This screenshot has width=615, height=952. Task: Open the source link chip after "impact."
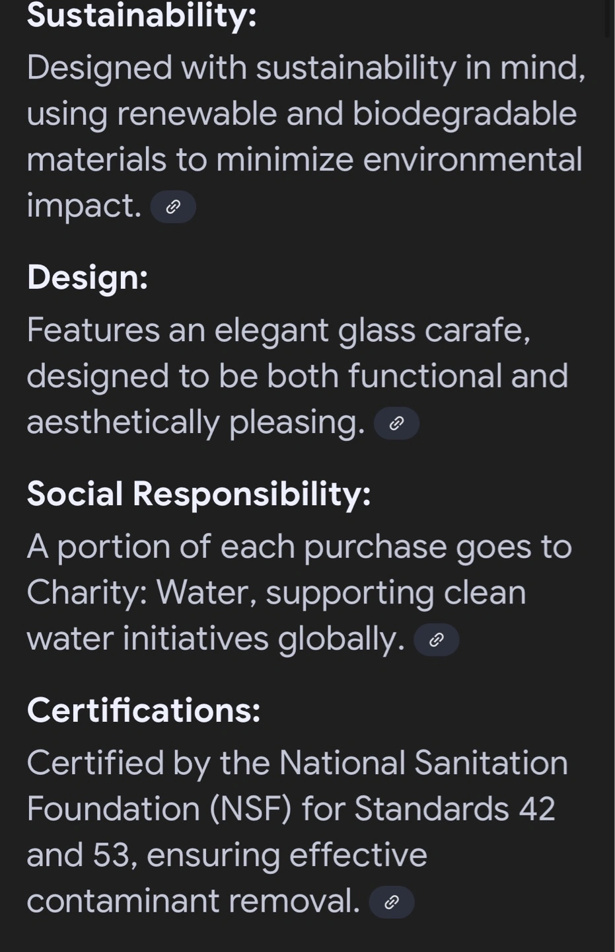click(x=173, y=207)
